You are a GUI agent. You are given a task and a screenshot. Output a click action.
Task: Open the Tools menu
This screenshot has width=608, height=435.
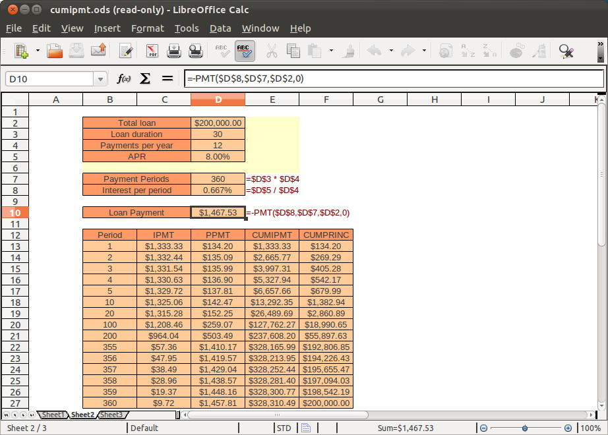(187, 28)
